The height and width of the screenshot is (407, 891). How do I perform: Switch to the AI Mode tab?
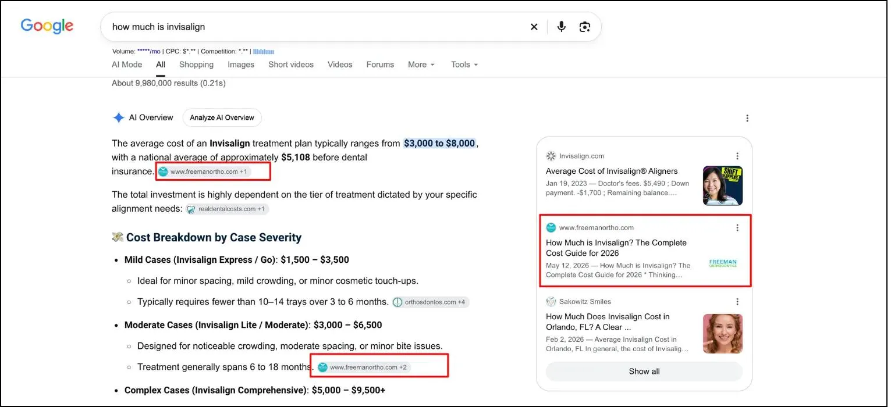127,65
